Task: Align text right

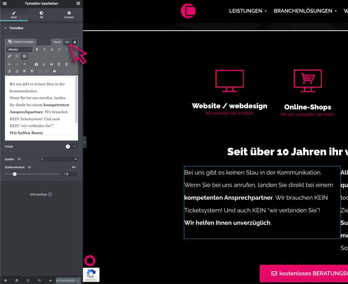Action: point(9,71)
